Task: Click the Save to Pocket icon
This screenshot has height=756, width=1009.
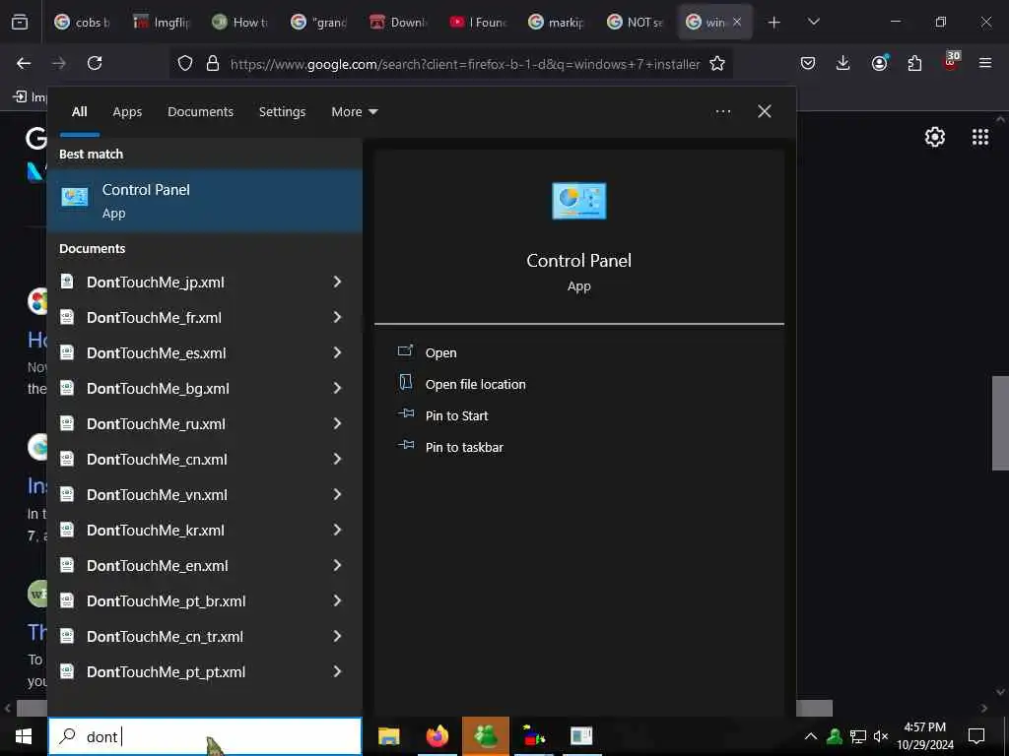Action: (808, 63)
